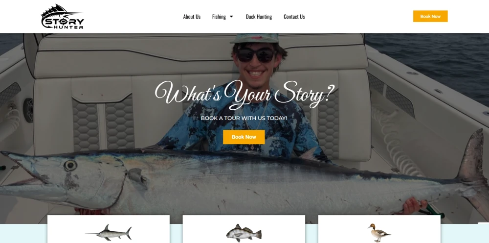The width and height of the screenshot is (489, 243).
Task: Click the Story Hunter logo
Action: click(63, 17)
